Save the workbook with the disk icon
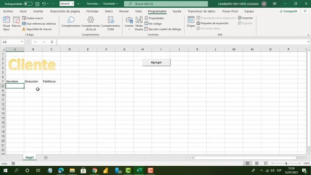Screen dimensions: 311x175 (37, 4)
